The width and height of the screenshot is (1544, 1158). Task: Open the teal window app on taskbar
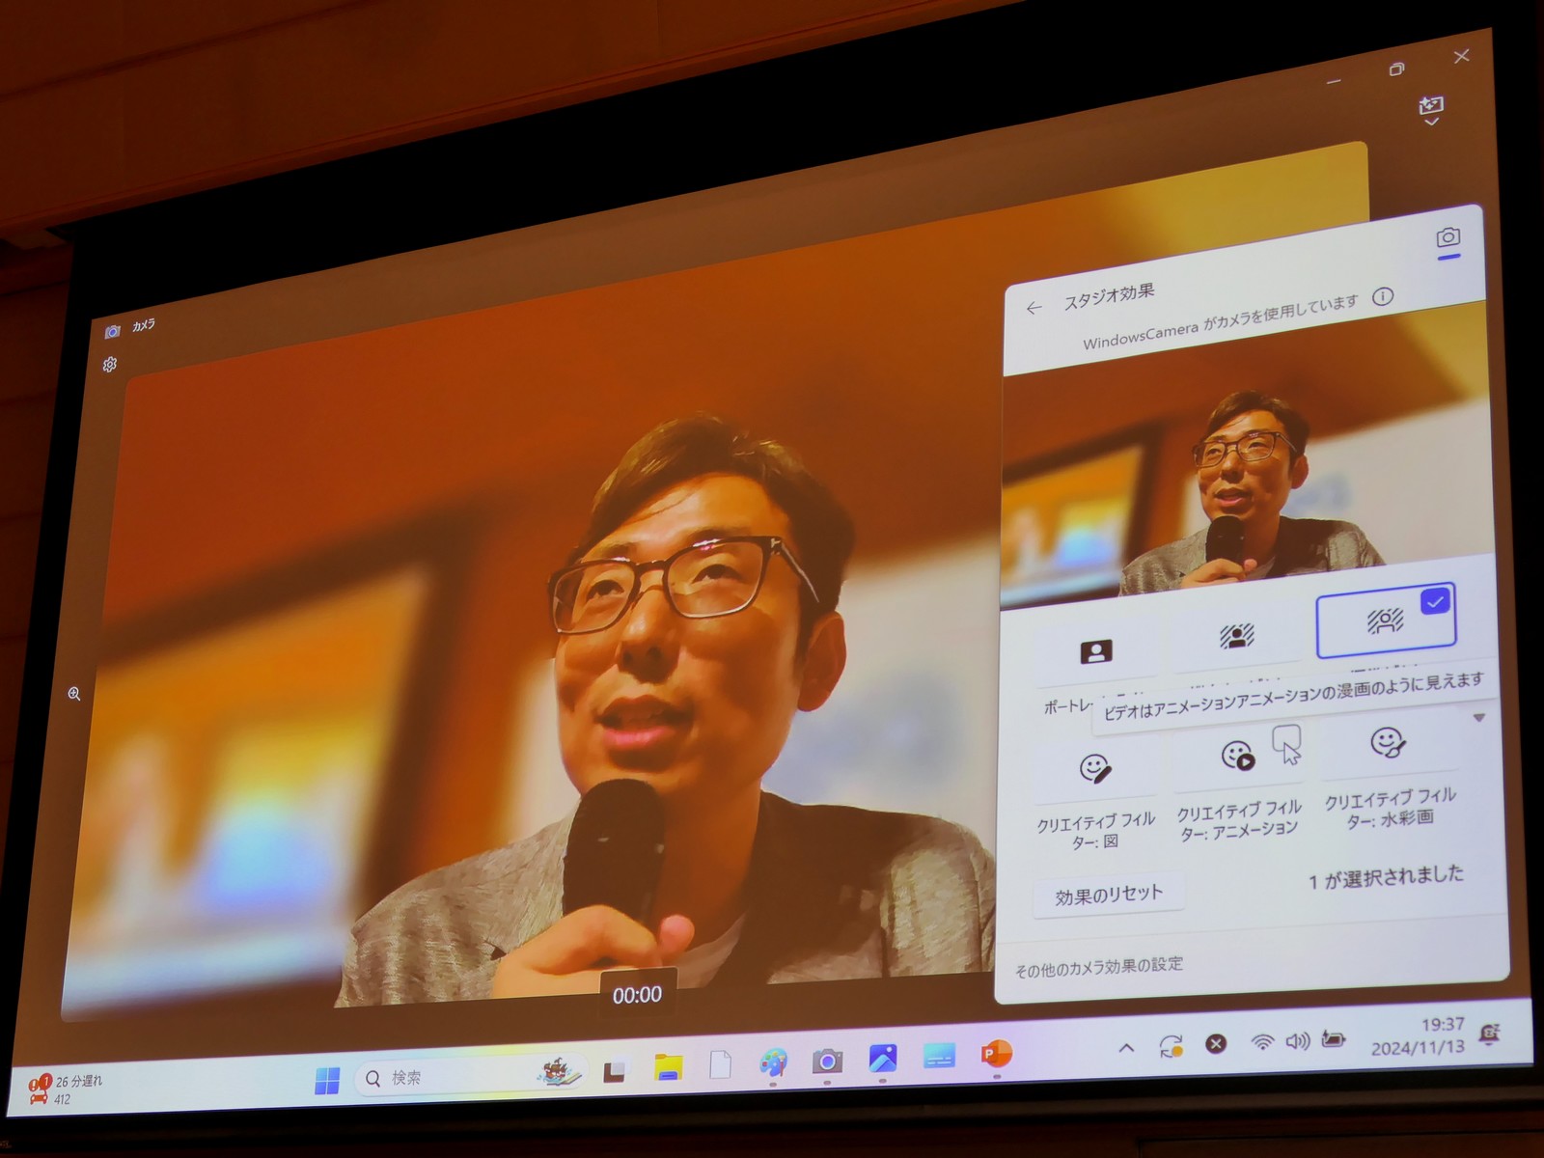click(939, 1056)
